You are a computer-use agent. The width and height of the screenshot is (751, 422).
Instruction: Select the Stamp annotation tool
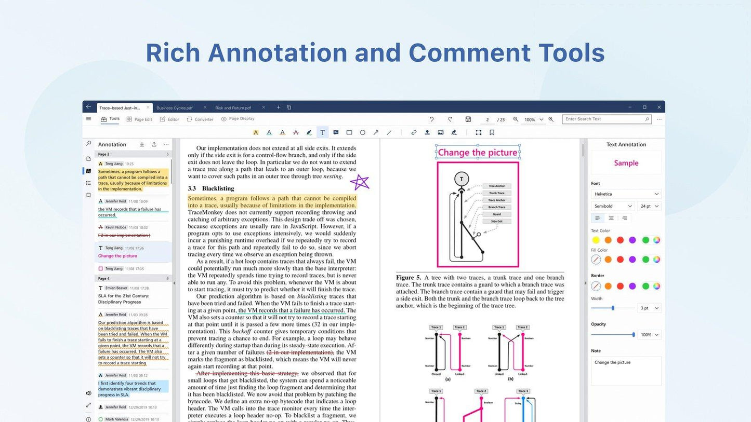click(x=427, y=132)
